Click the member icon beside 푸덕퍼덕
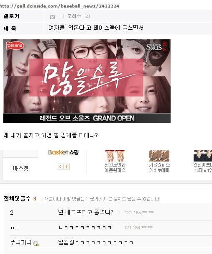Viewport: 212px width, 254px height. 36,243
